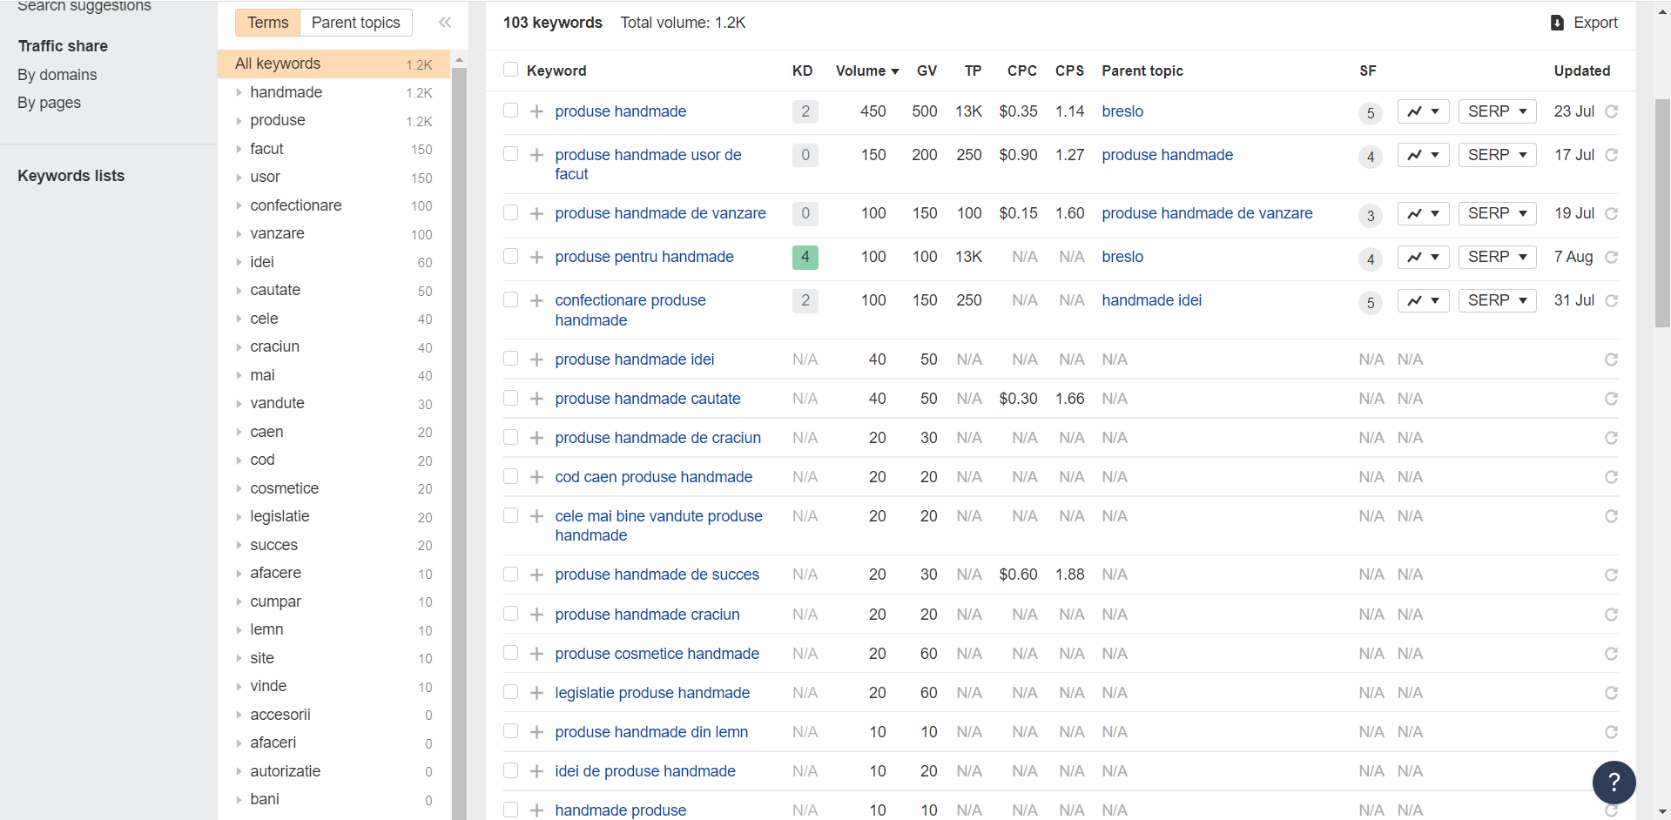Add 'cod caen produse handmade' via plus icon

(537, 477)
